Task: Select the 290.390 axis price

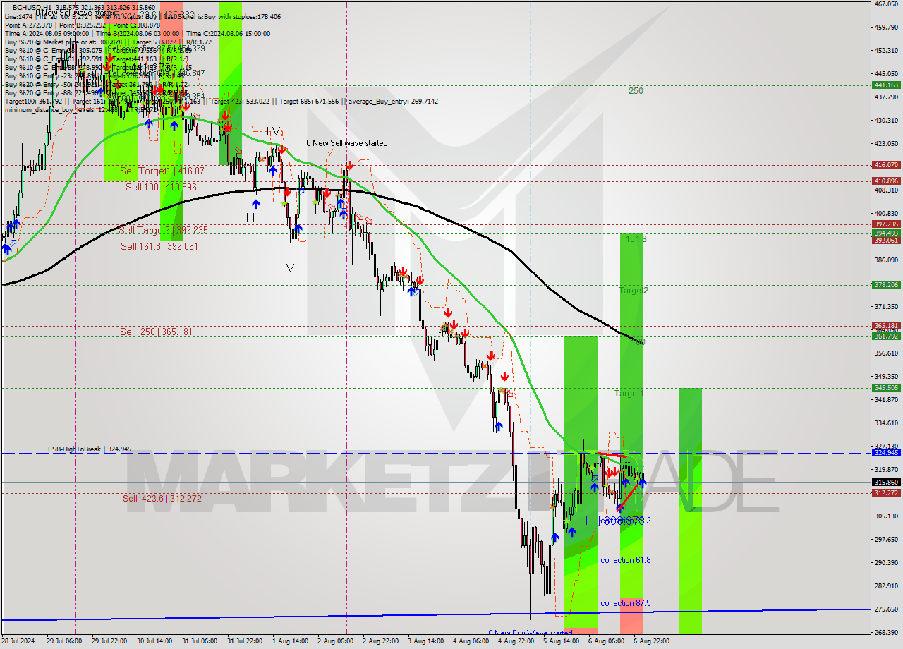Action: tap(886, 563)
